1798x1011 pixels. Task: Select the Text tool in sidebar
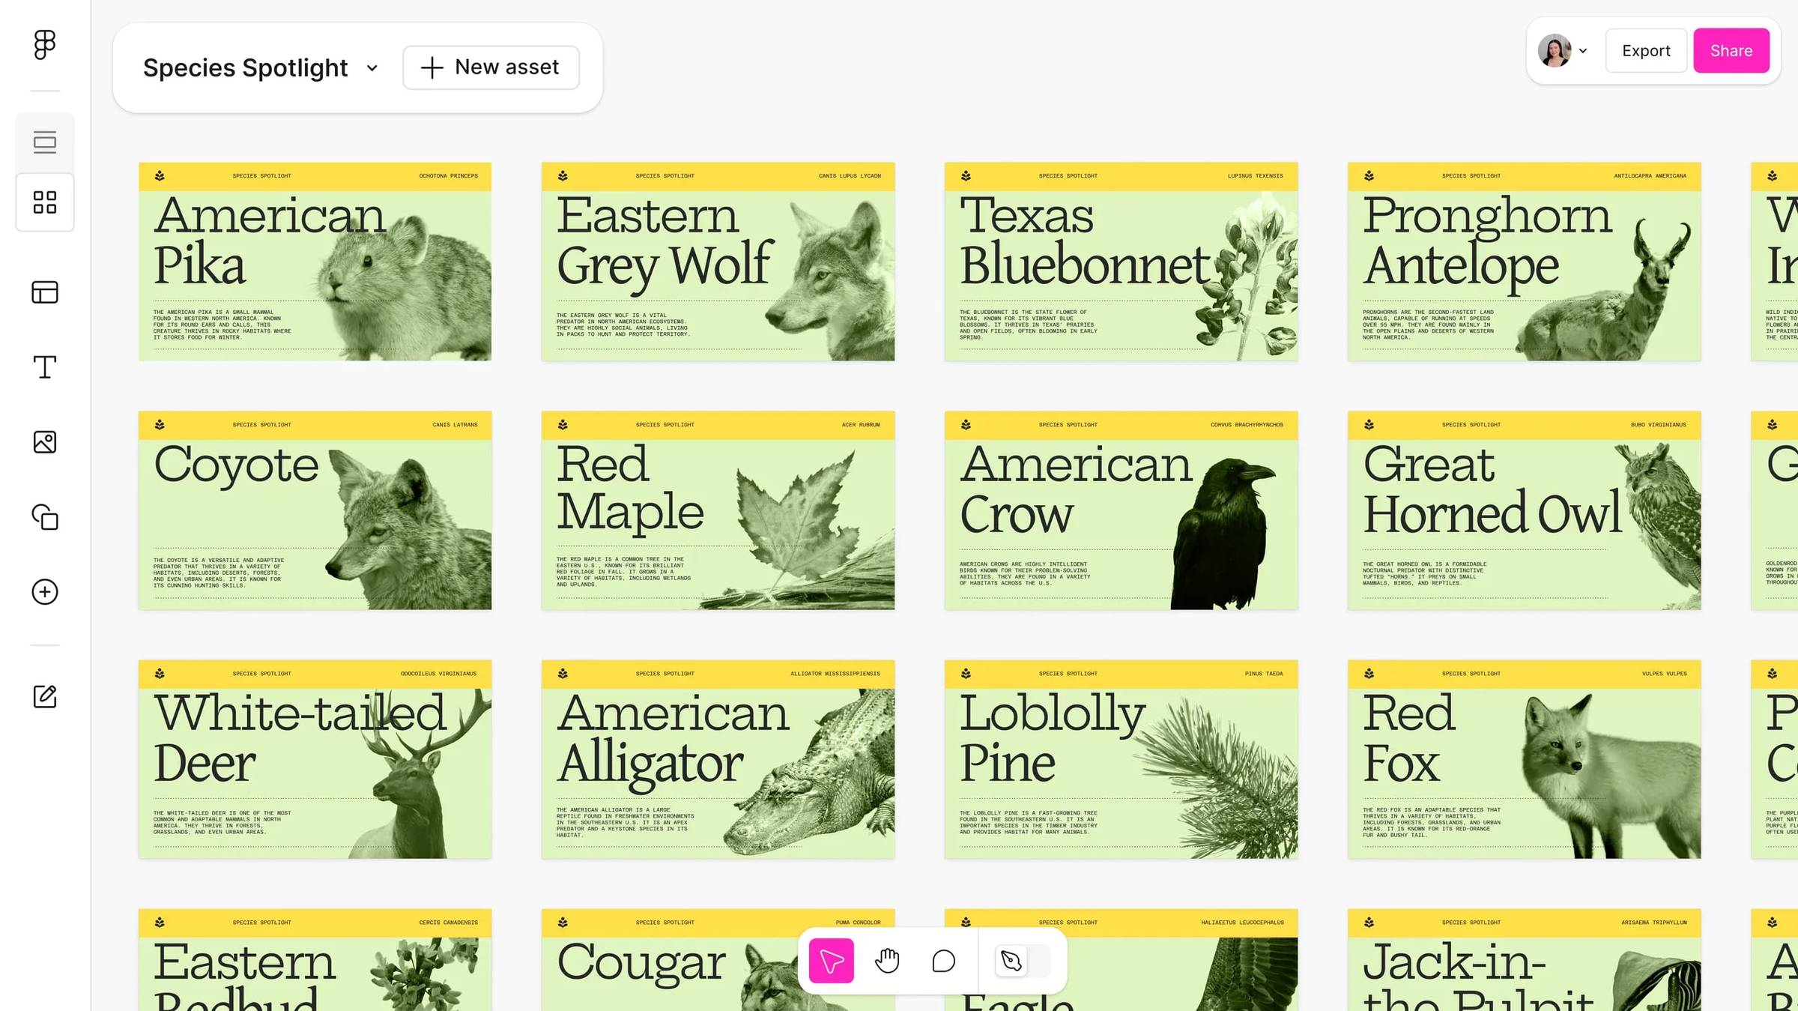(x=45, y=367)
